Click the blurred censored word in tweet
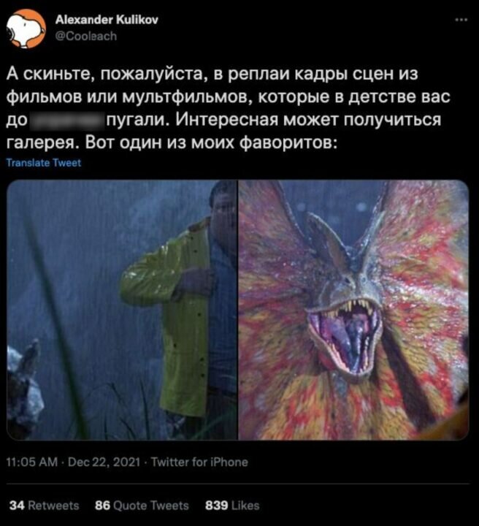Screen dimensions: 479x526 click(x=67, y=121)
